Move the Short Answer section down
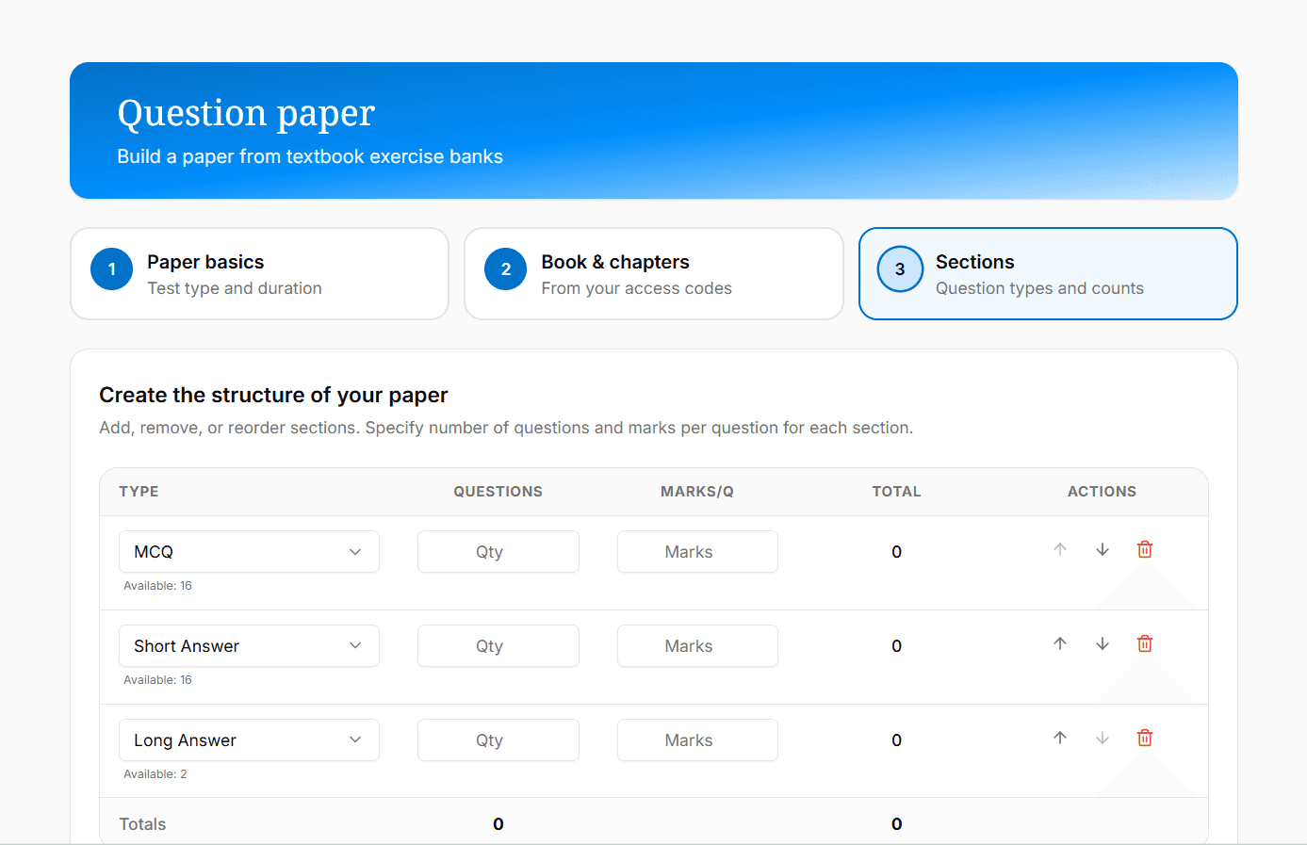This screenshot has width=1307, height=845. click(x=1102, y=643)
